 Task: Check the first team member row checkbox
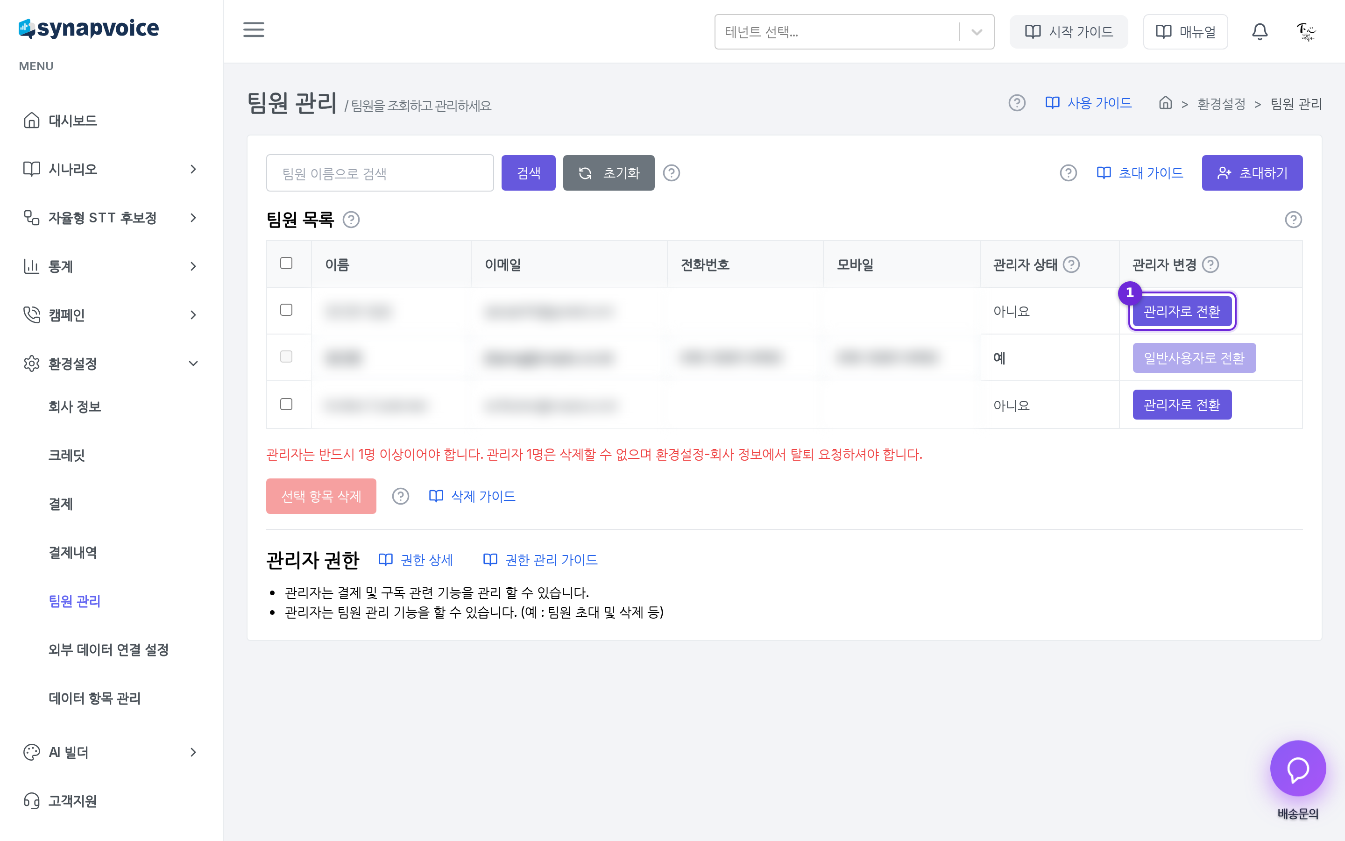point(286,310)
